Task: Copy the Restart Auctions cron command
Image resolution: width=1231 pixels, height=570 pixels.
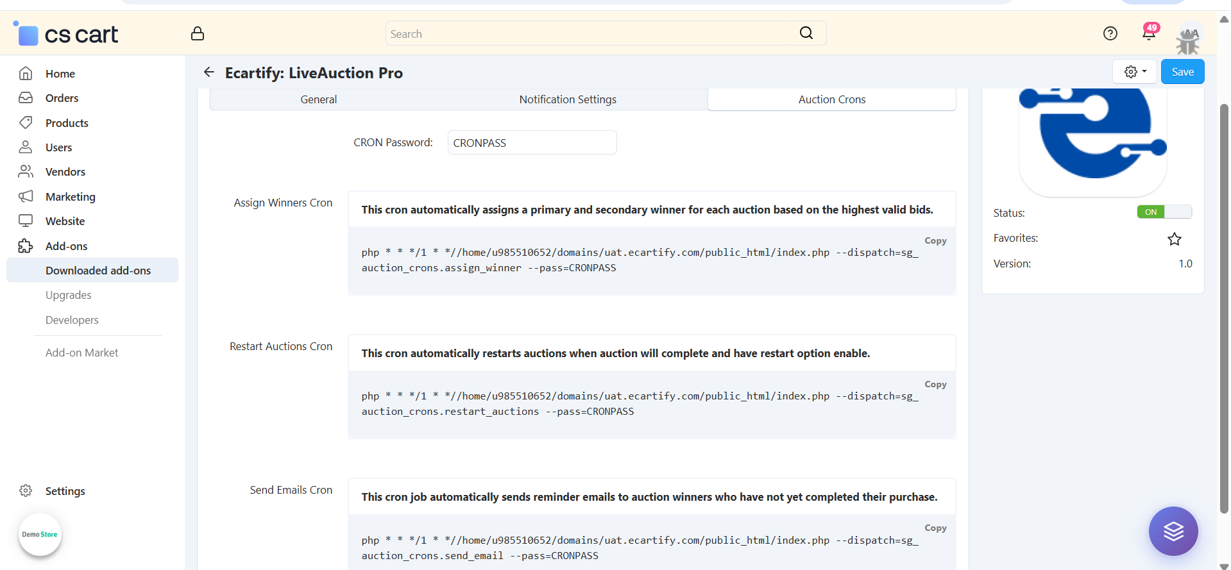Action: [935, 385]
